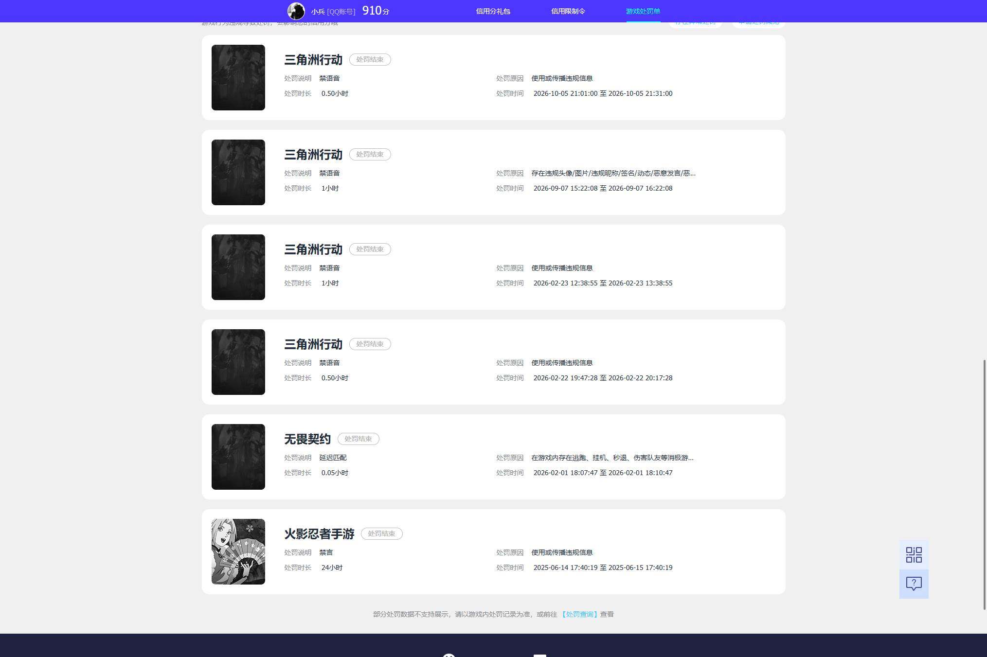The image size is (987, 657).
Task: Click 处罚结束 badge on 2026-02-22 card
Action: (x=370, y=344)
